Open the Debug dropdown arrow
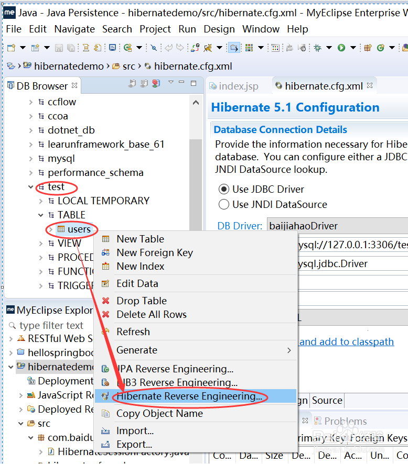408x464 pixels. (329, 48)
